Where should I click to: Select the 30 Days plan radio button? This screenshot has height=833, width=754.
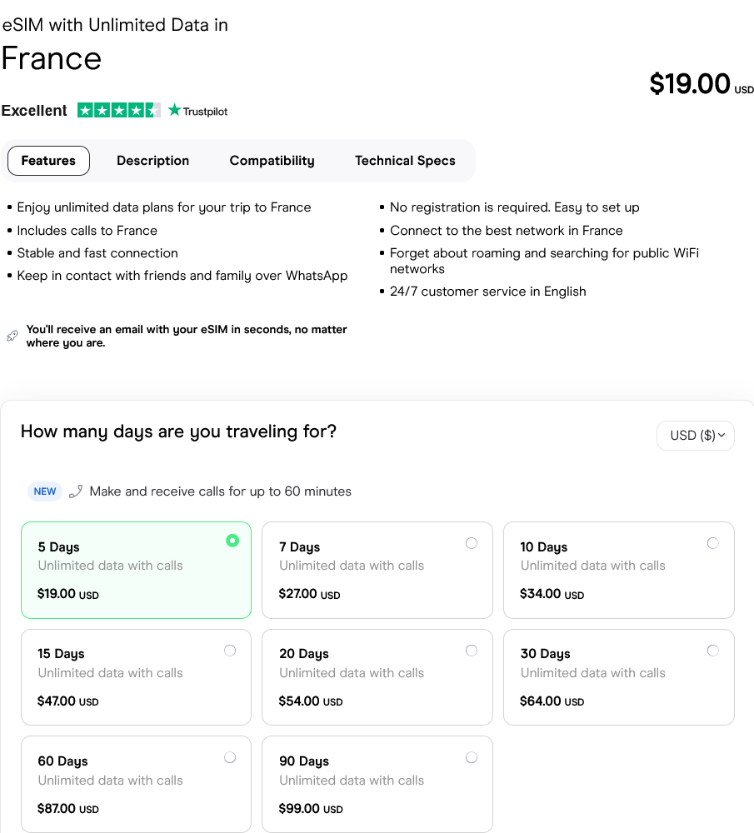[713, 650]
